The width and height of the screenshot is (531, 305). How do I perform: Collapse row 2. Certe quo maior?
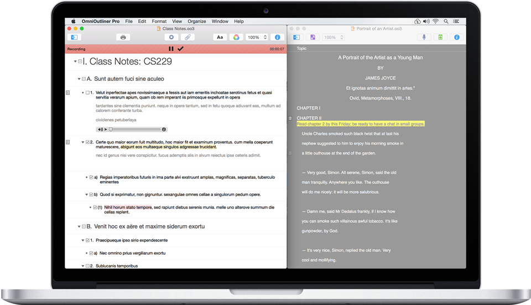tap(82, 142)
